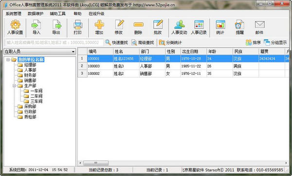Sort by 编号 column header

tap(100, 52)
